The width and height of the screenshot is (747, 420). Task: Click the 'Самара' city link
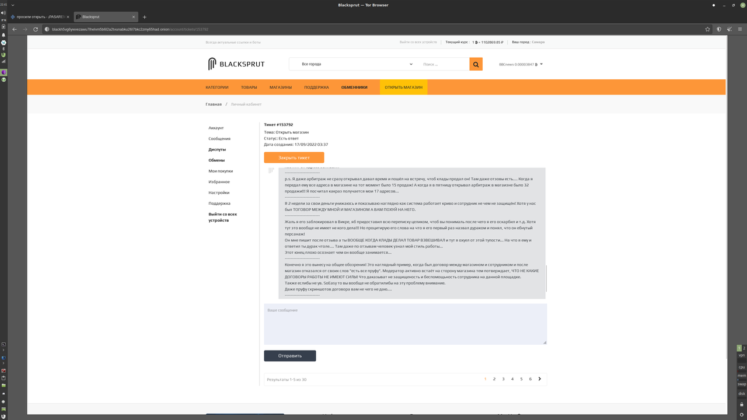click(538, 42)
